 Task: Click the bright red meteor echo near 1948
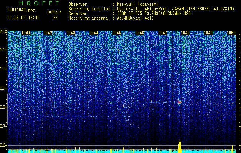point(180,102)
